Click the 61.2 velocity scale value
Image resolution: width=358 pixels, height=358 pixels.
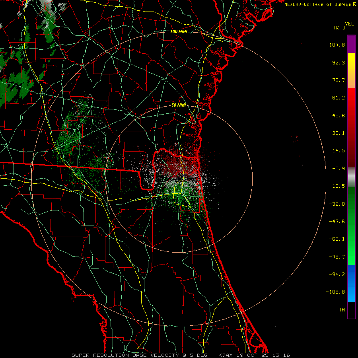(x=339, y=98)
